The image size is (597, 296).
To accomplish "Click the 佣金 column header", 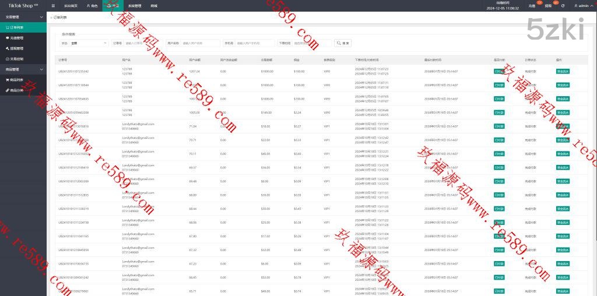I will 297,60.
